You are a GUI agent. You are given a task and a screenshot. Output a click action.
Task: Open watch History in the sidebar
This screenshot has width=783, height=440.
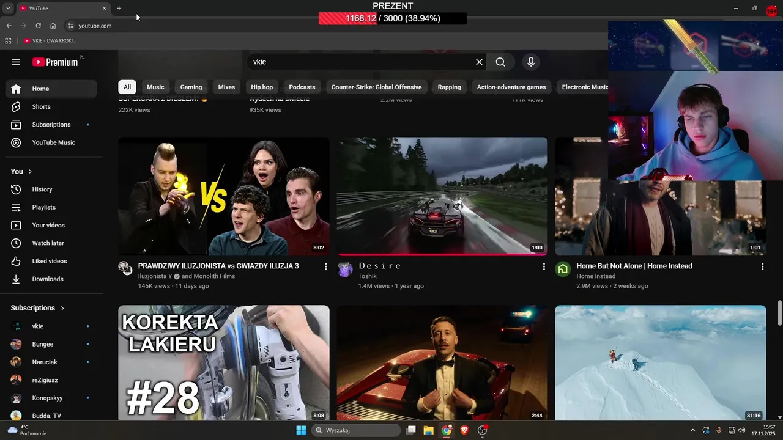tap(51, 189)
